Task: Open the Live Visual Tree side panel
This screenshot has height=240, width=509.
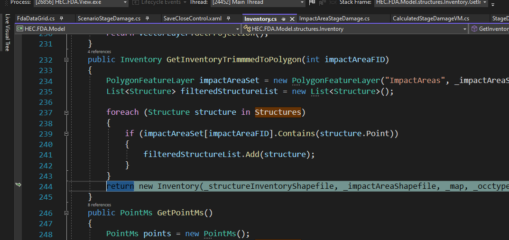Action: tap(8, 32)
